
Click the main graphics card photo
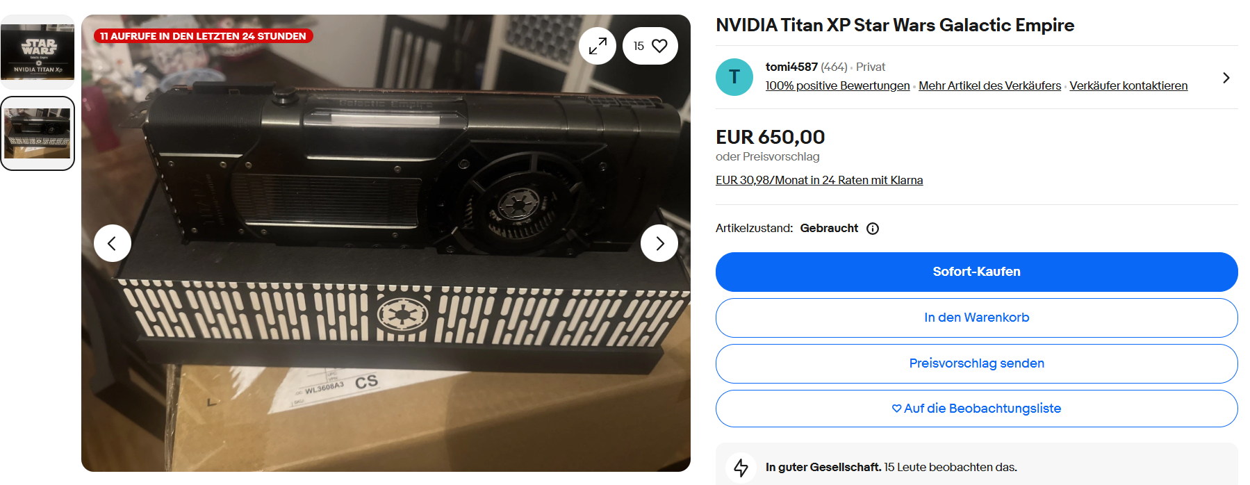[386, 243]
